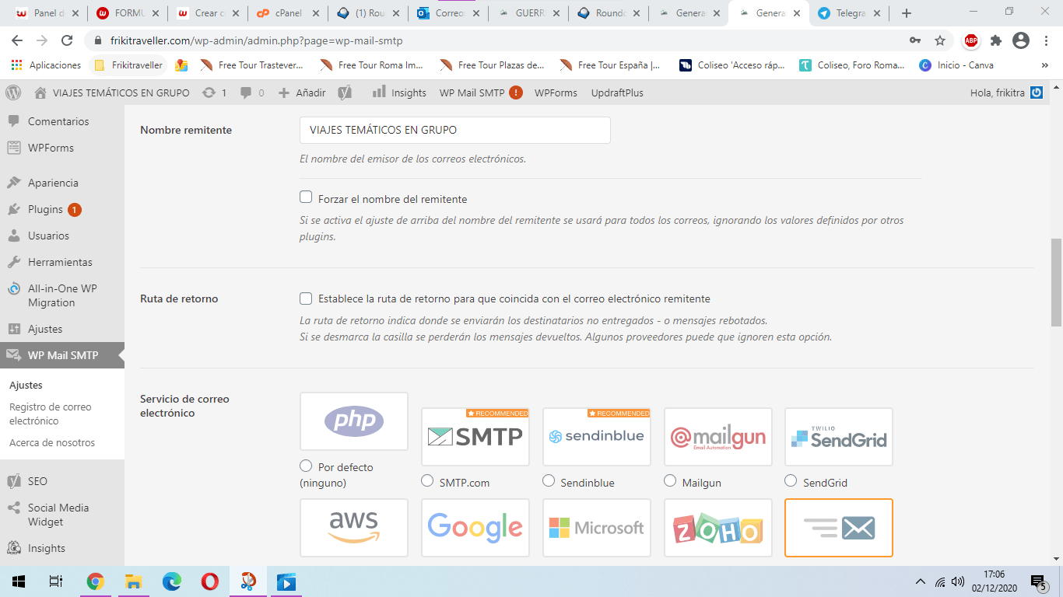Image resolution: width=1063 pixels, height=597 pixels.
Task: Click the user power icon near Hola frikitra
Action: tap(1037, 93)
